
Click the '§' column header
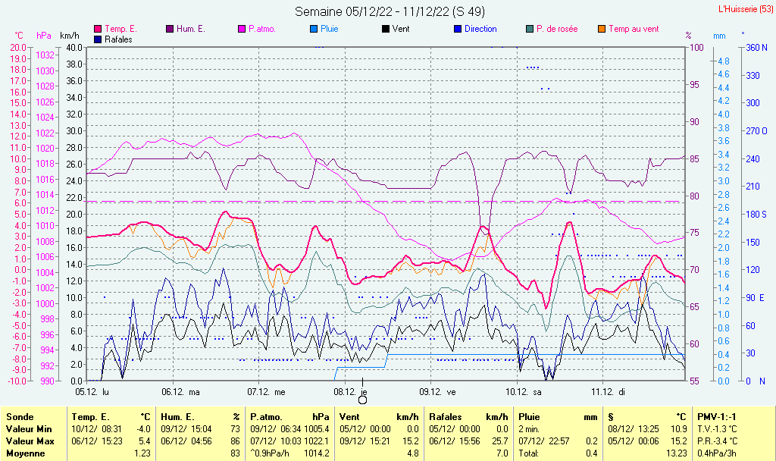(x=611, y=417)
